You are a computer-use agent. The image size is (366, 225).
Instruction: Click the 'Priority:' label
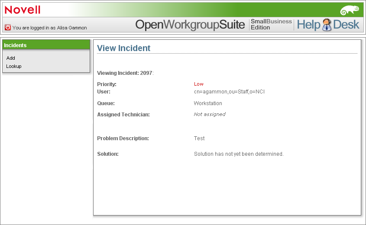(107, 84)
